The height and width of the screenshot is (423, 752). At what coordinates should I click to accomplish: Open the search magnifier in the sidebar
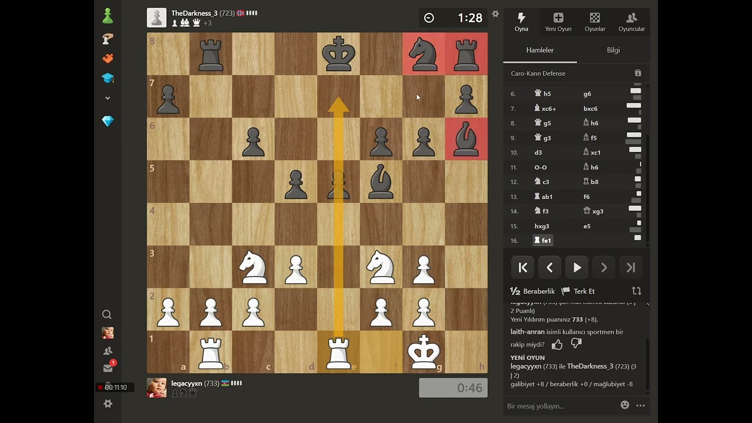pos(107,314)
